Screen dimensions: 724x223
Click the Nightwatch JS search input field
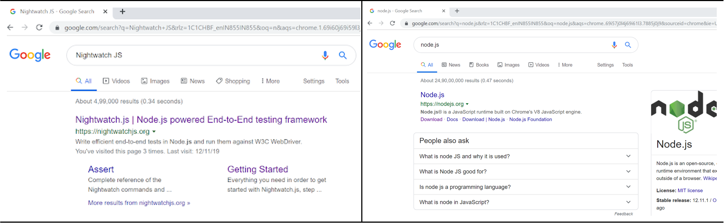pyautogui.click(x=192, y=55)
